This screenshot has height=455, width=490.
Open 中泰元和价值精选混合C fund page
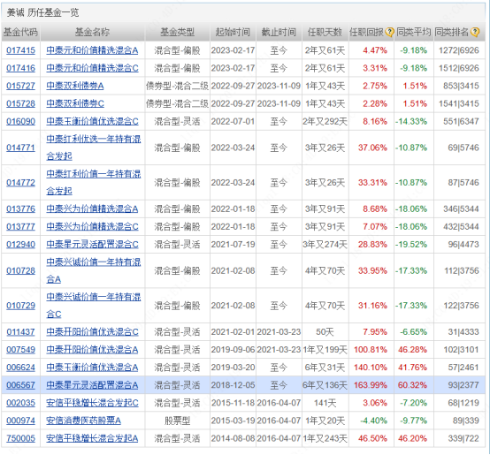pyautogui.click(x=92, y=68)
